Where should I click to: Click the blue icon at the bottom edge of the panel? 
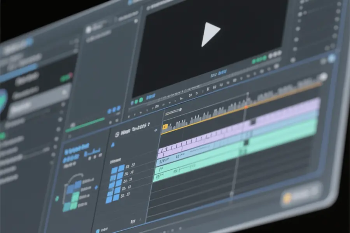(98, 231)
